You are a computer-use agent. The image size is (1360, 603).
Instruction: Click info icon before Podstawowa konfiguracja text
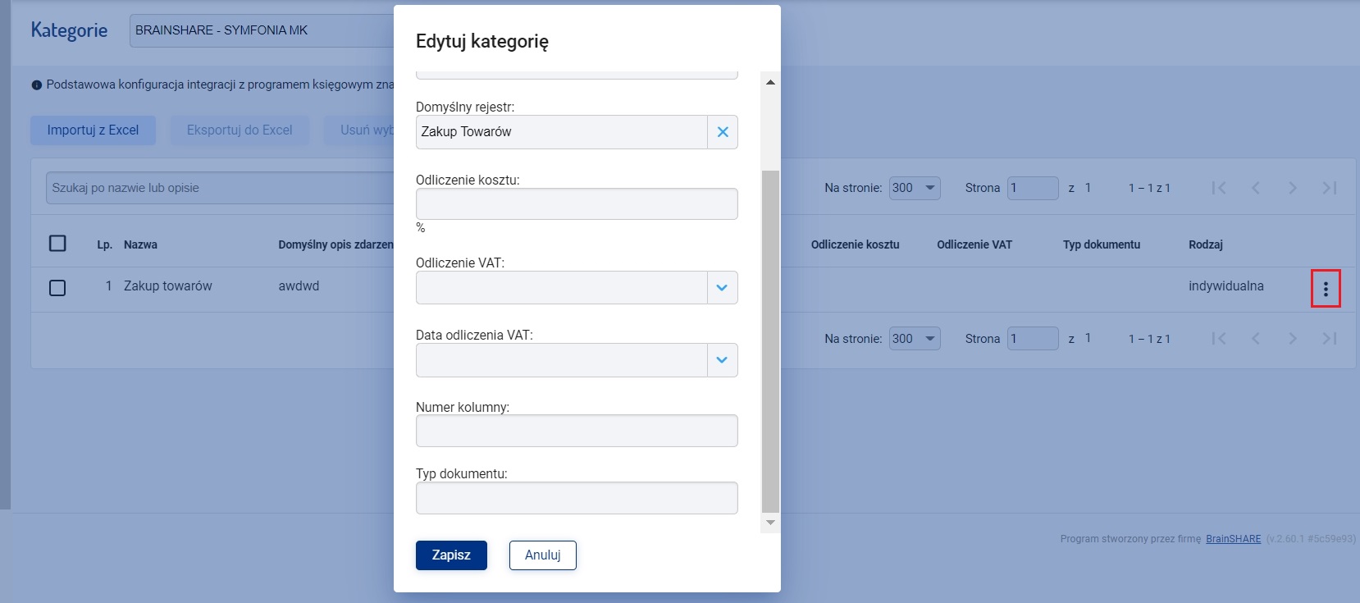(x=37, y=85)
